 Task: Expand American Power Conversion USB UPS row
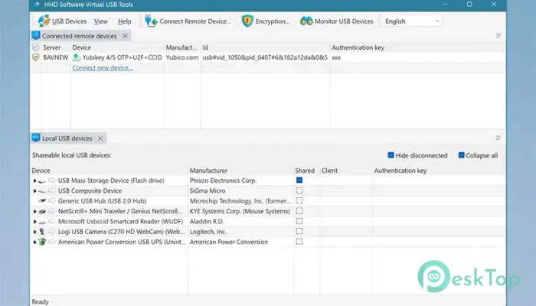pyautogui.click(x=34, y=243)
